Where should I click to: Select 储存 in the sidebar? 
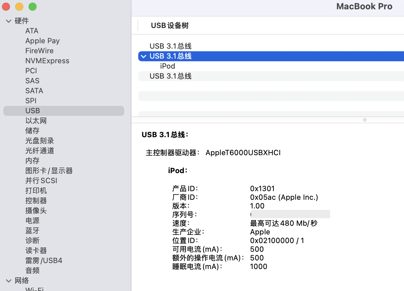[33, 131]
